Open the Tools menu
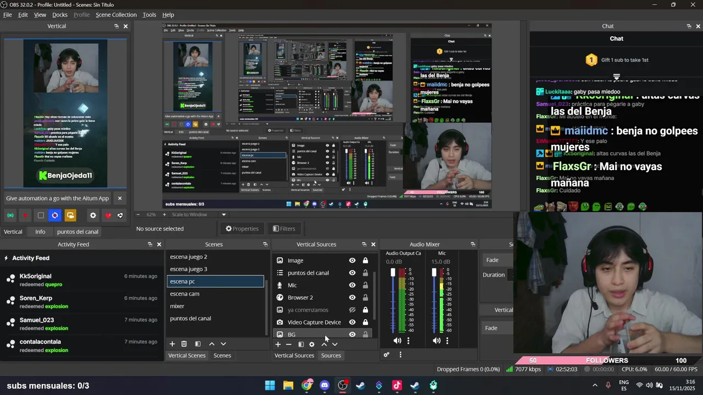 coord(149,15)
